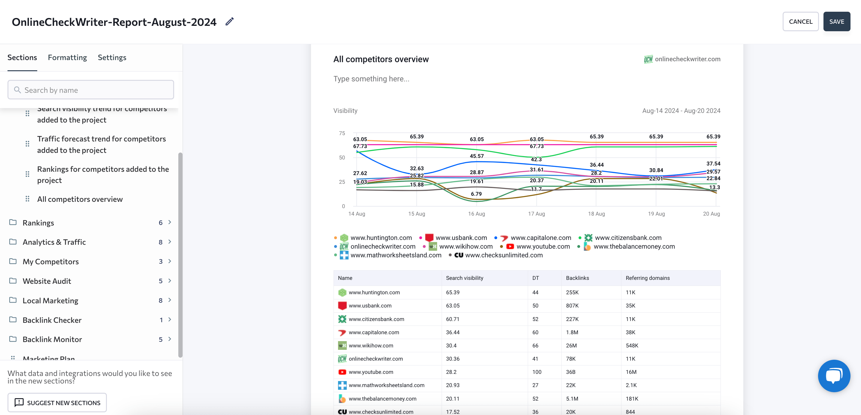Click the Backlinks column header
This screenshot has width=861, height=415.
pyautogui.click(x=577, y=278)
